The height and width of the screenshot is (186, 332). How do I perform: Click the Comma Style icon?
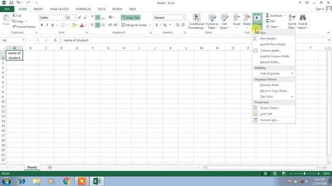tap(170, 25)
